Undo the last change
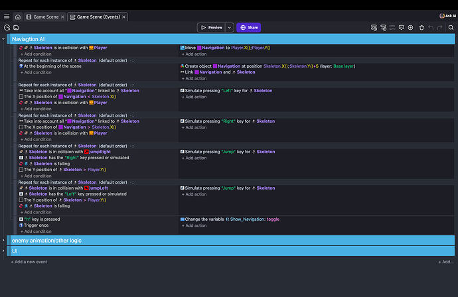Viewport: 458px width, 297px height. (x=431, y=27)
